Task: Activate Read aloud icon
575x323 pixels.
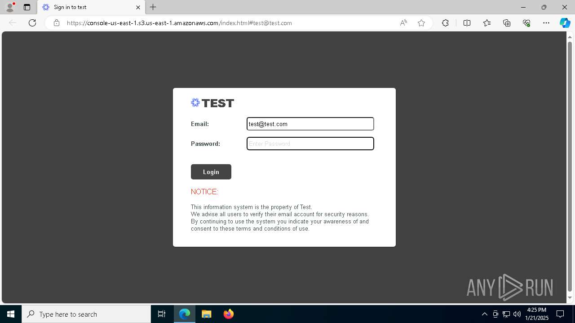Action: tap(403, 23)
